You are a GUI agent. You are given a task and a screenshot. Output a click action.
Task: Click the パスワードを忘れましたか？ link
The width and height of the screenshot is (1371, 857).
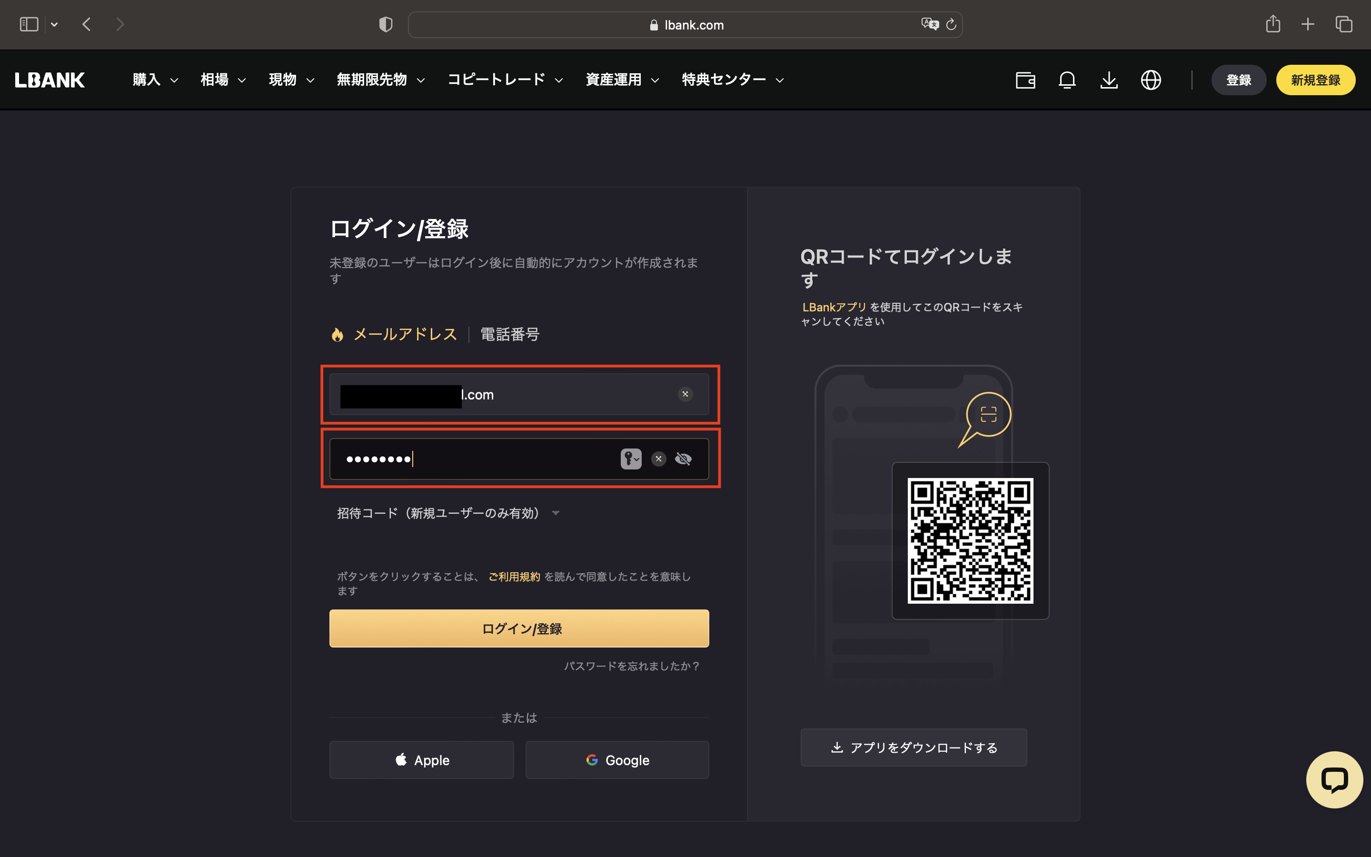(x=632, y=666)
